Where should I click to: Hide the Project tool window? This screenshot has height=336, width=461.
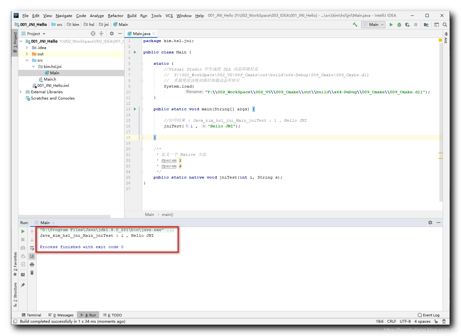120,34
